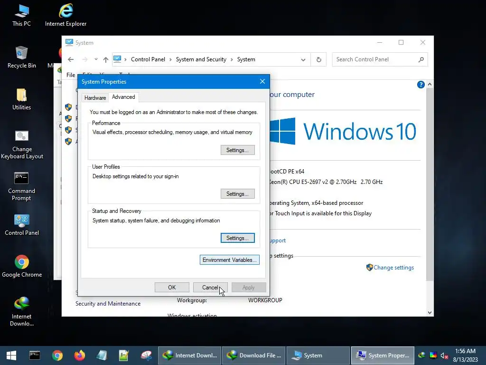Click Control Panel breadcrumb

[x=148, y=59]
